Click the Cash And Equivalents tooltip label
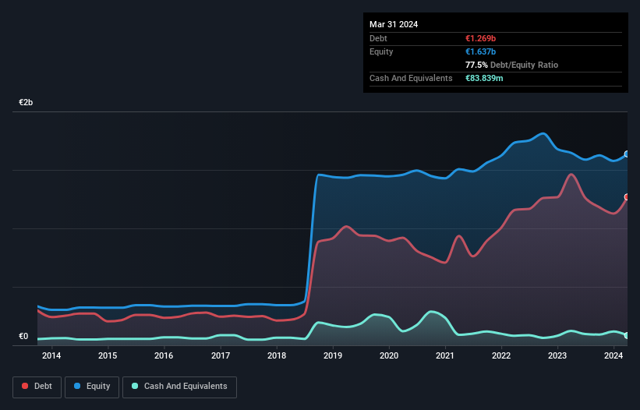640x410 pixels. click(411, 78)
